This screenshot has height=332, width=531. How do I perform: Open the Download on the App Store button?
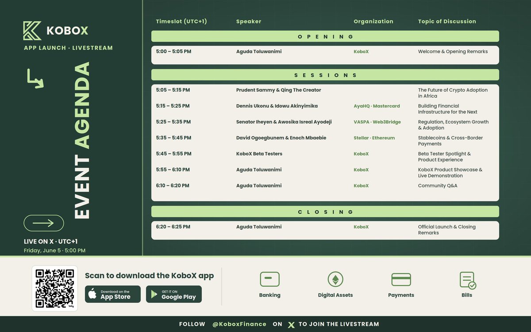click(x=113, y=294)
